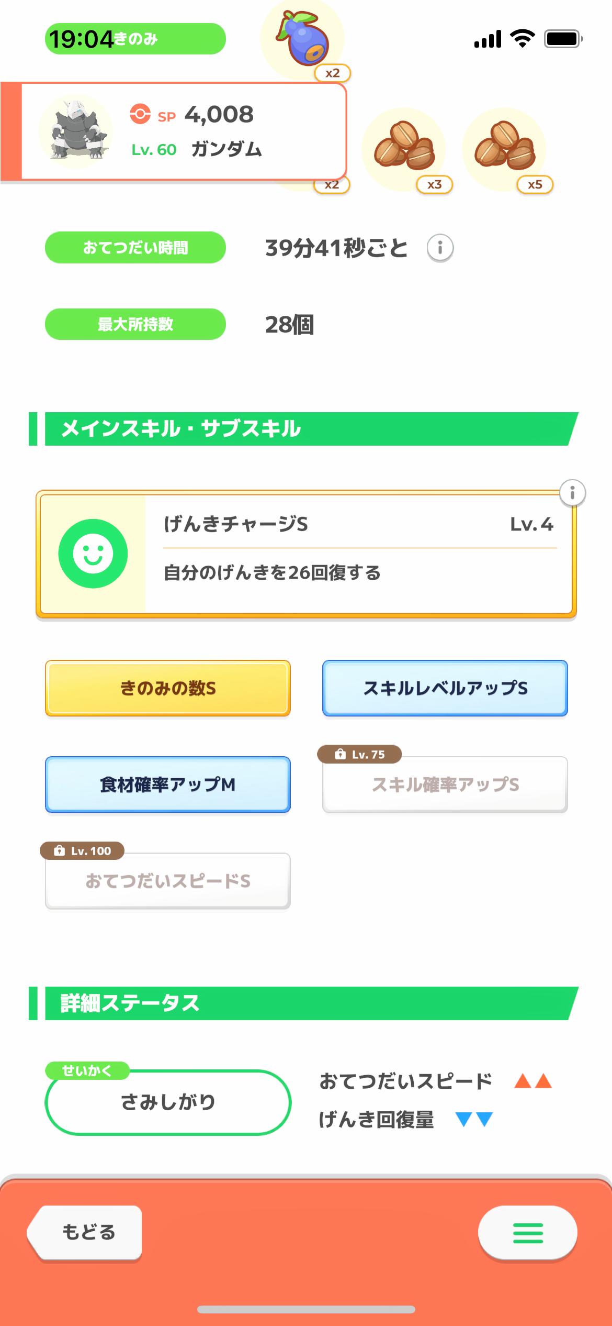Tap the x3 coffee beans ingredient icon
This screenshot has height=1326, width=612.
click(x=403, y=147)
